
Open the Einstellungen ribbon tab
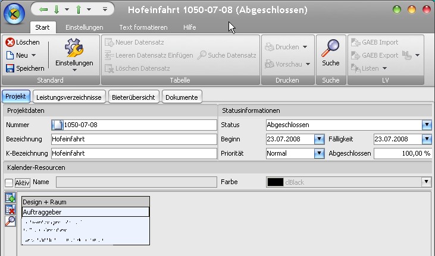pyautogui.click(x=85, y=27)
